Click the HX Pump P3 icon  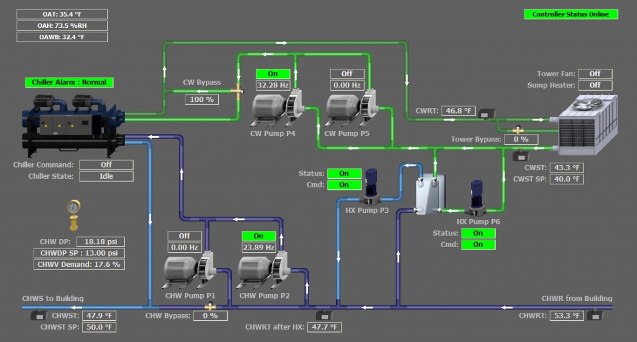pyautogui.click(x=371, y=186)
